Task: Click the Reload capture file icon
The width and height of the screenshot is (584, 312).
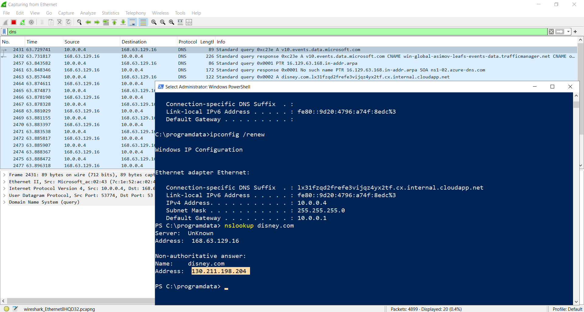Action: tap(68, 22)
